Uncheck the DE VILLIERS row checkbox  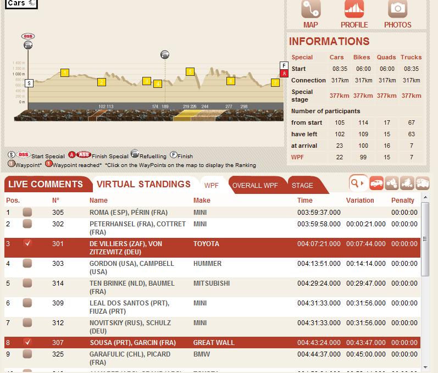click(x=27, y=243)
